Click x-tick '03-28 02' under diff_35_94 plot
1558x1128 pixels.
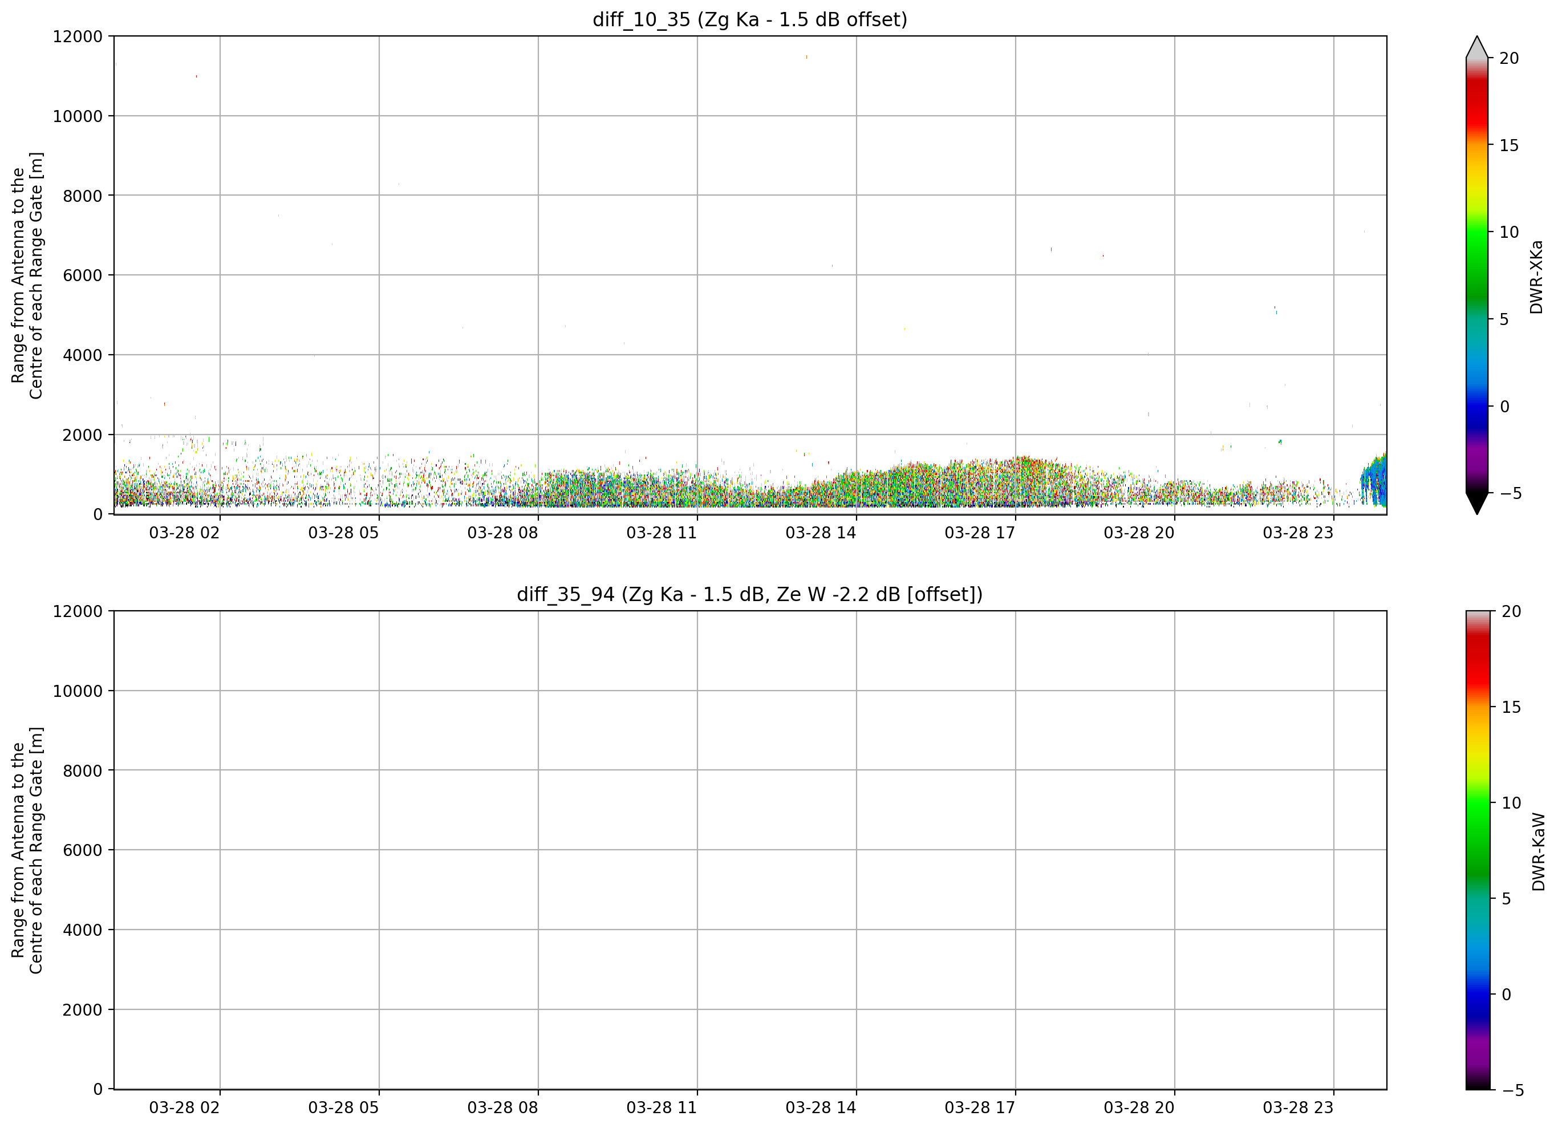click(x=184, y=1107)
